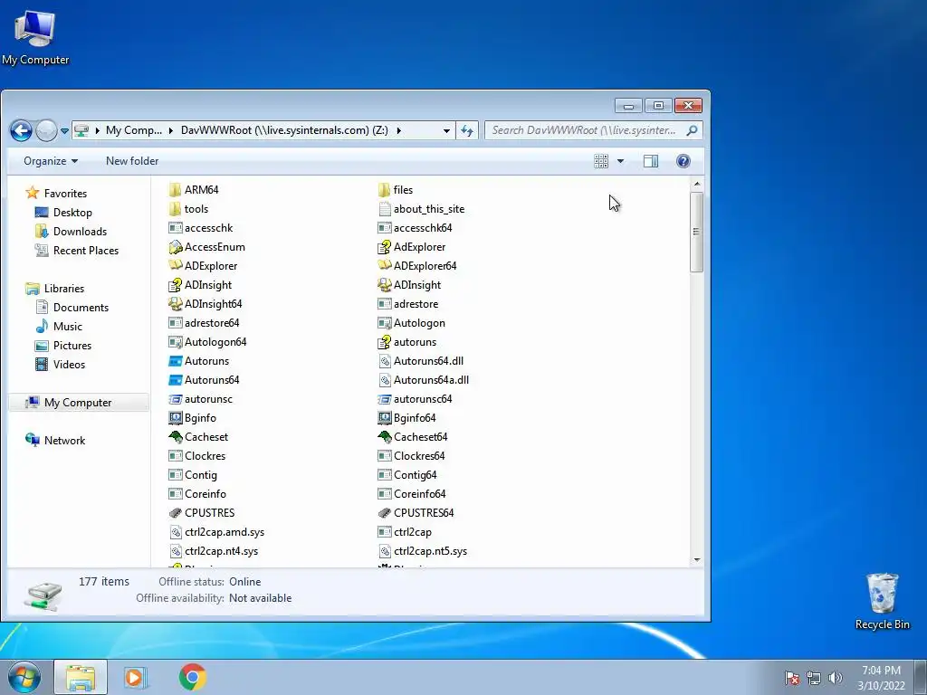Screen dimensions: 927x695
Task: Open the Recycle Bin desktop icon
Action: click(x=882, y=601)
